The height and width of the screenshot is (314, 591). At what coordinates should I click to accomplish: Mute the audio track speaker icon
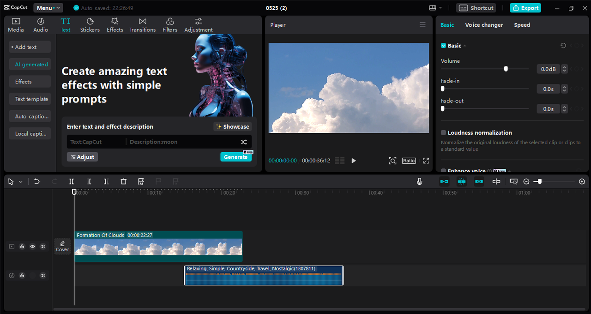click(43, 276)
